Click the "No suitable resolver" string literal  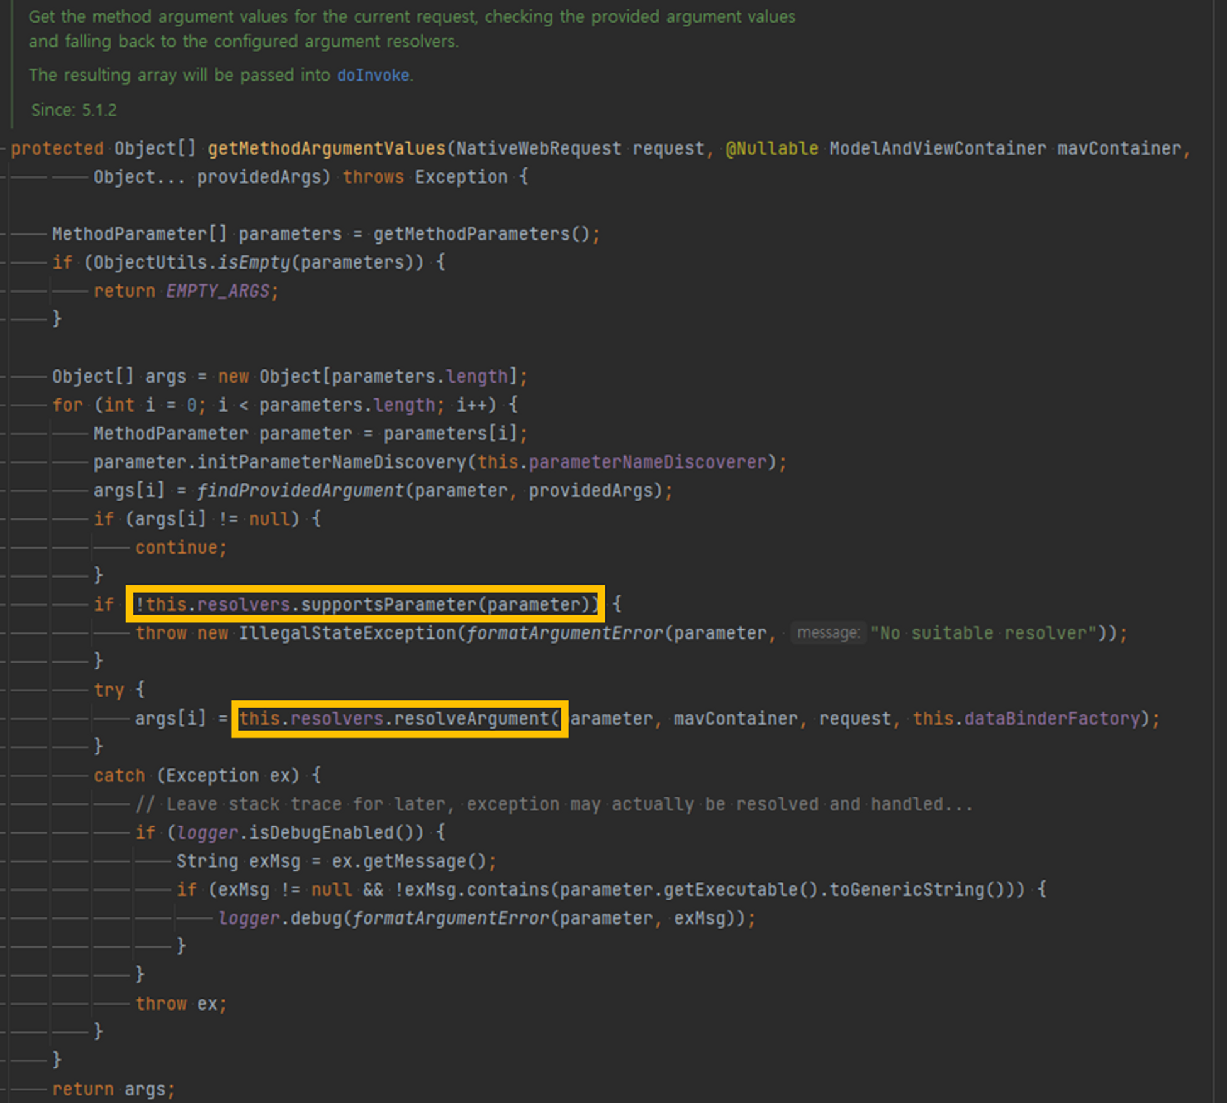click(983, 633)
